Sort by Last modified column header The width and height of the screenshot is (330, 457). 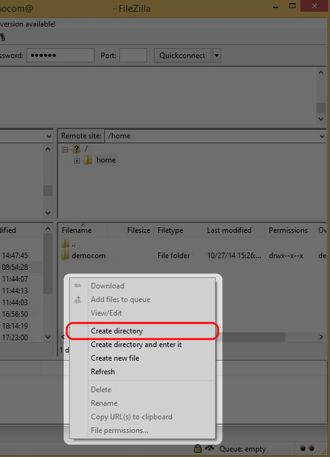[x=234, y=230]
